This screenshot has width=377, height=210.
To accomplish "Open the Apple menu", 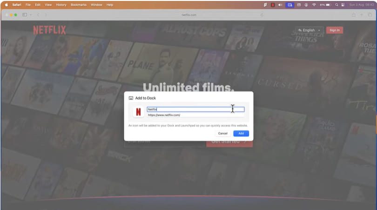I will tap(7, 5).
